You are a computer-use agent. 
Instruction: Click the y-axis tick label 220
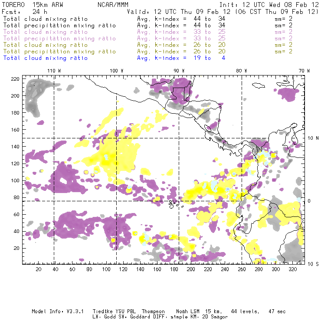click(x=15, y=79)
